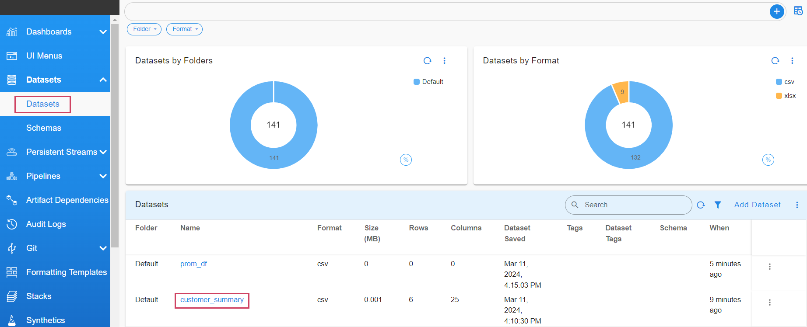Open Schemas in the sidebar
This screenshot has height=327, width=807.
44,128
